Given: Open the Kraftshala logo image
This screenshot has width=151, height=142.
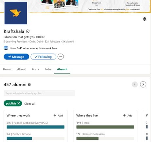Looking at the screenshot, I should click(16, 13).
